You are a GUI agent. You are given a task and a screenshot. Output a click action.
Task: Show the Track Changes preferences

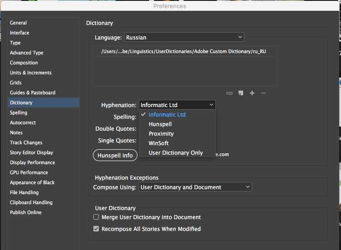pos(26,142)
